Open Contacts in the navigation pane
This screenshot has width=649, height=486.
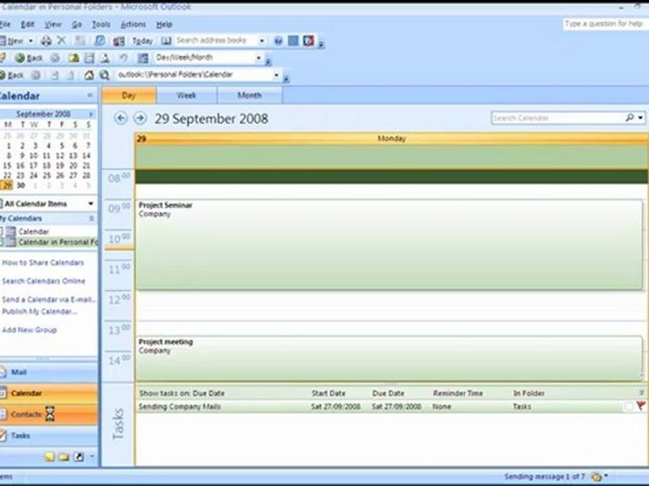pos(49,414)
